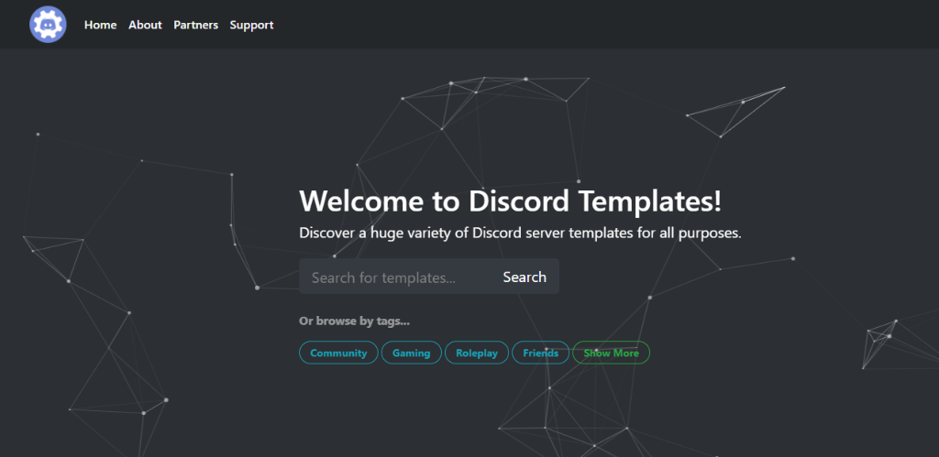Browse the Roleplay tag
This screenshot has height=457, width=939.
pos(477,353)
